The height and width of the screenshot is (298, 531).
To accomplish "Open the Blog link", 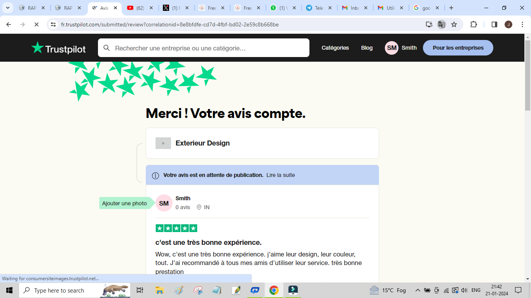I will coord(367,48).
